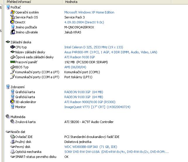Click the Pracovní paměť memory icon

(12, 62)
